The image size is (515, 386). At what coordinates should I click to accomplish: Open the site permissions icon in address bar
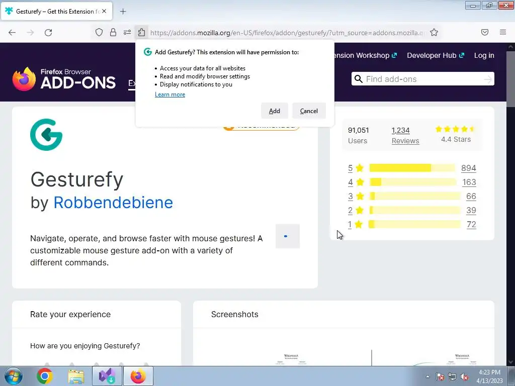127,32
